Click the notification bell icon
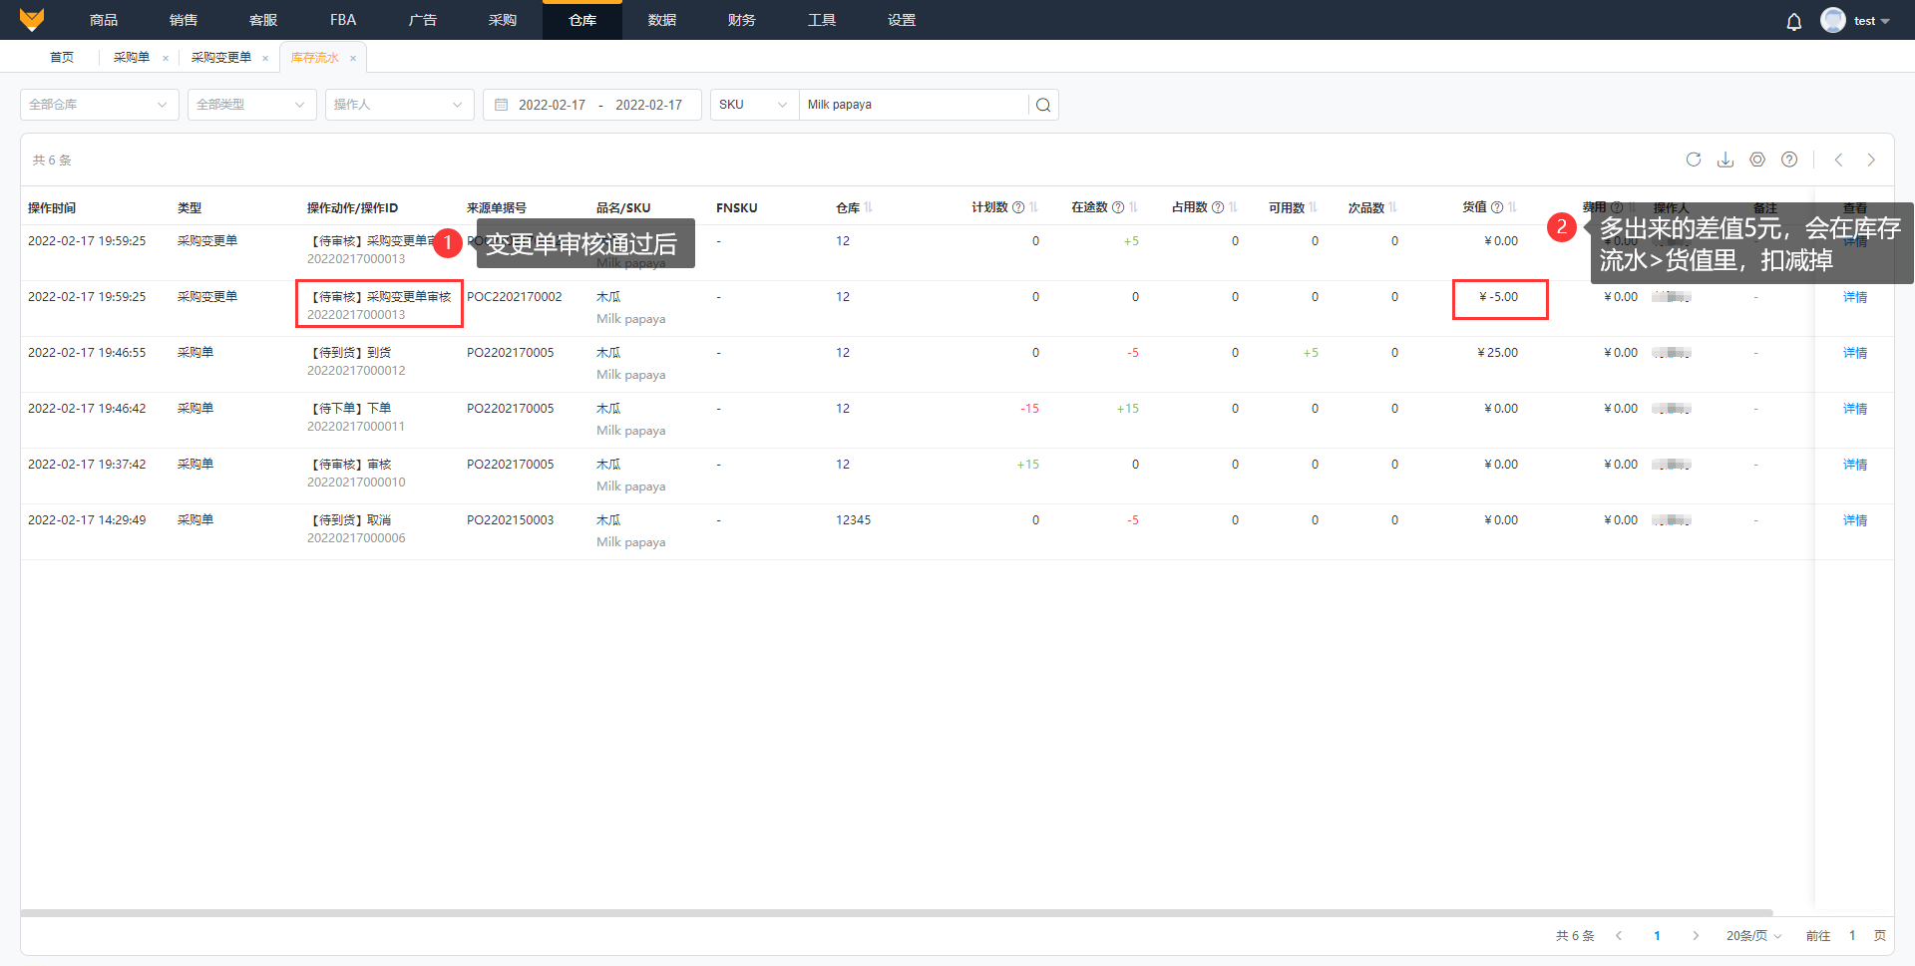The height and width of the screenshot is (966, 1915). pos(1793,21)
